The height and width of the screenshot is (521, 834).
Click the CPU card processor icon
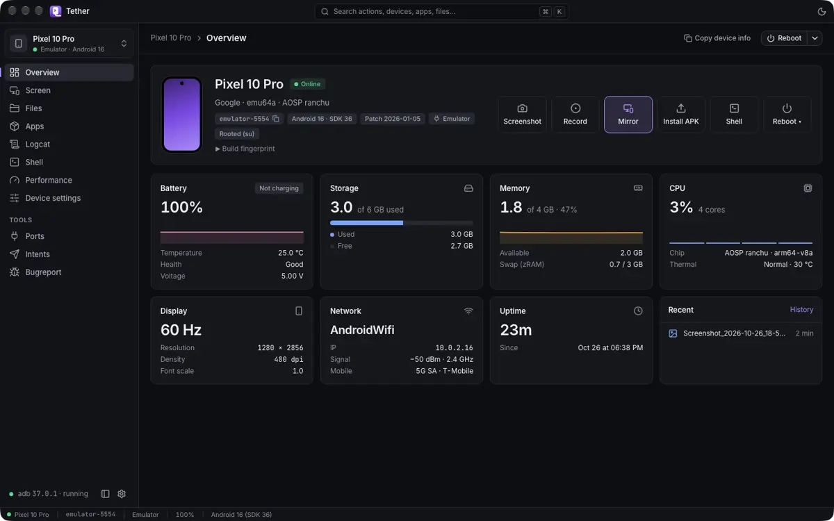click(808, 188)
